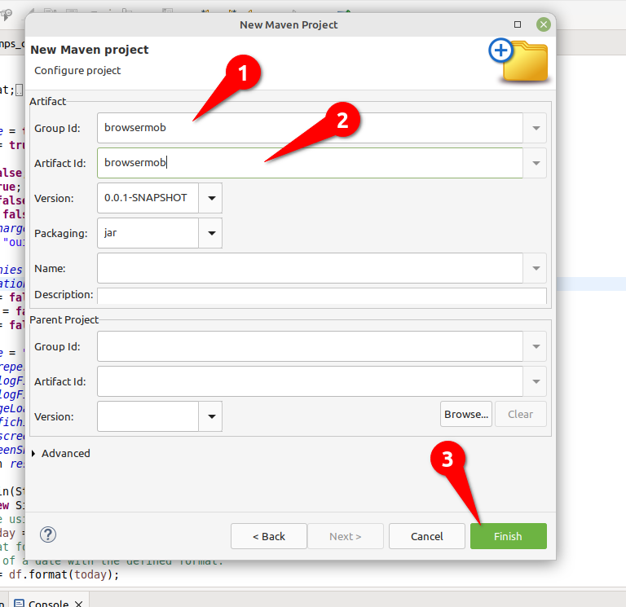
Task: Click the Browse... button for the parent project
Action: click(465, 414)
